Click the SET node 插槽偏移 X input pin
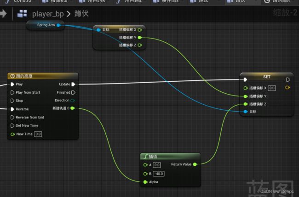 point(246,88)
